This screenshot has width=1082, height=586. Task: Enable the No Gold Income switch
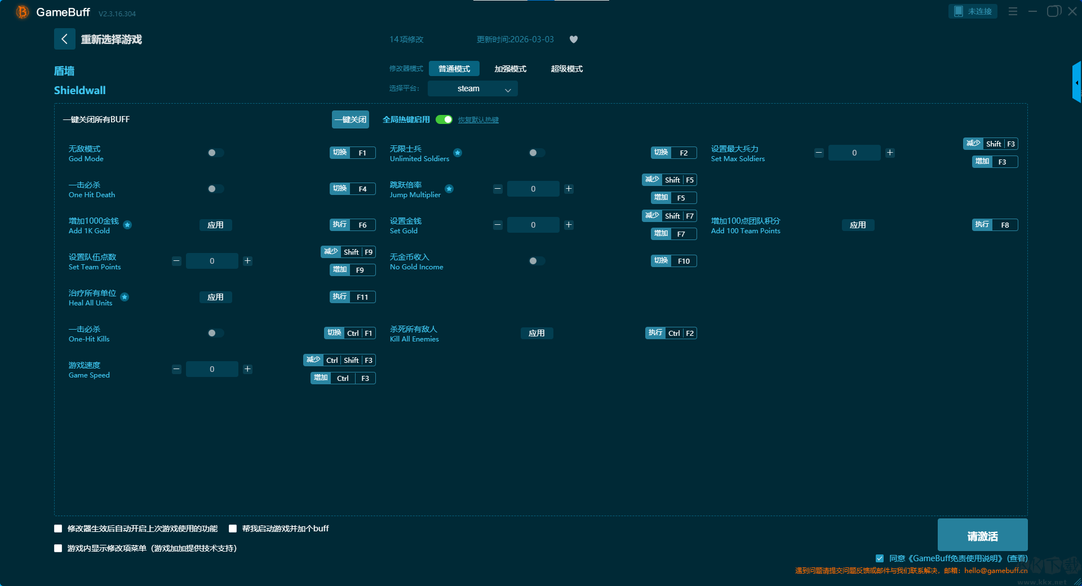coord(536,261)
